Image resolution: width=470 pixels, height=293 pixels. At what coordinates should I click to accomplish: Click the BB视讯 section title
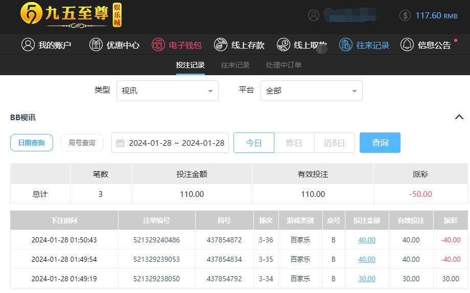click(23, 117)
